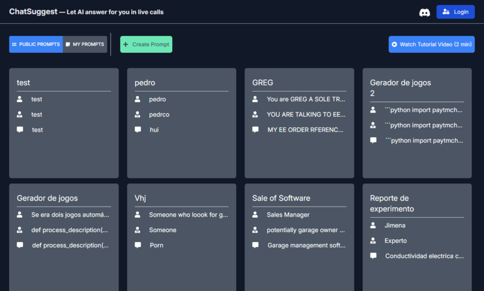The width and height of the screenshot is (484, 291).
Task: Click person icon next to 'You are GREG A SOLE TR...'
Action: click(255, 99)
